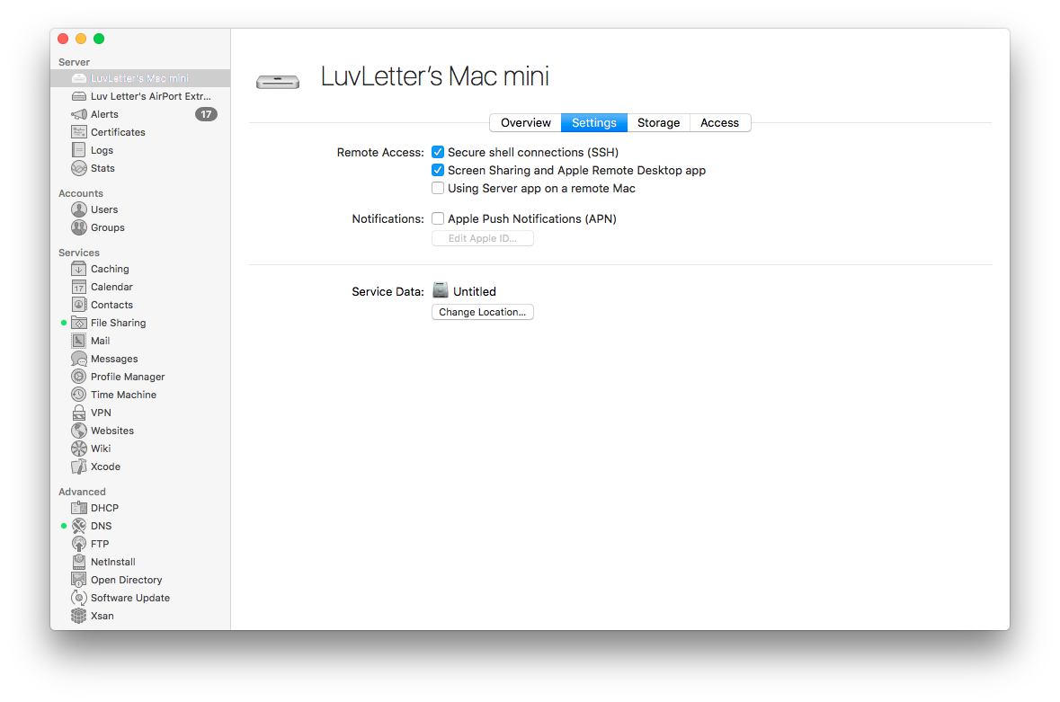Image resolution: width=1060 pixels, height=702 pixels.
Task: Click the LuvLetter's Mac mini title
Action: [435, 76]
